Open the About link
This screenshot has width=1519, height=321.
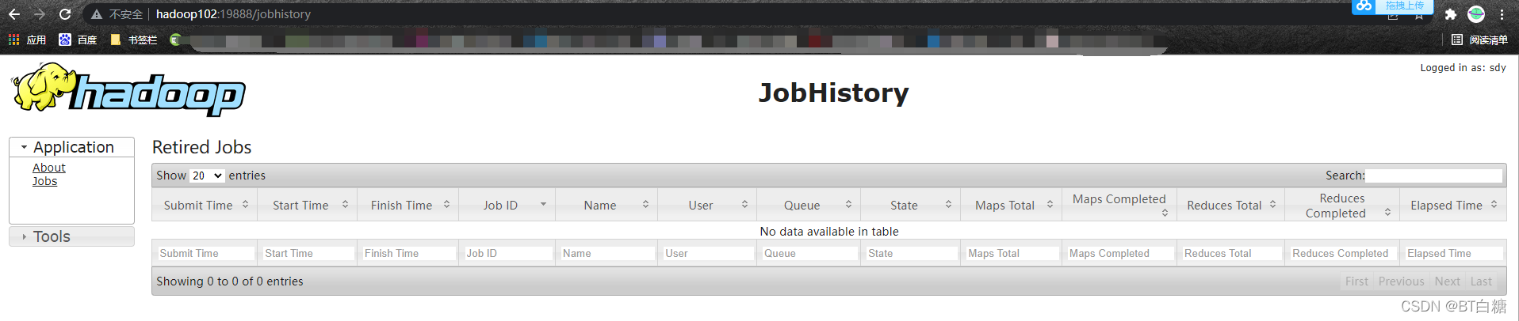tap(49, 168)
